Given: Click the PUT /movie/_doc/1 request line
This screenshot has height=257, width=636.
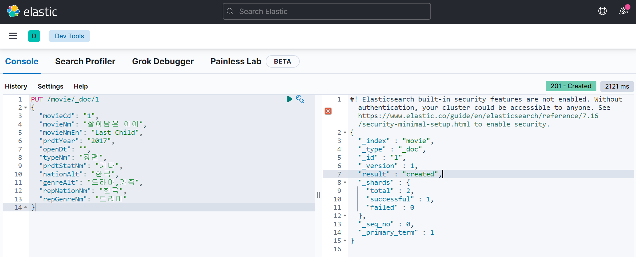Looking at the screenshot, I should [x=65, y=99].
